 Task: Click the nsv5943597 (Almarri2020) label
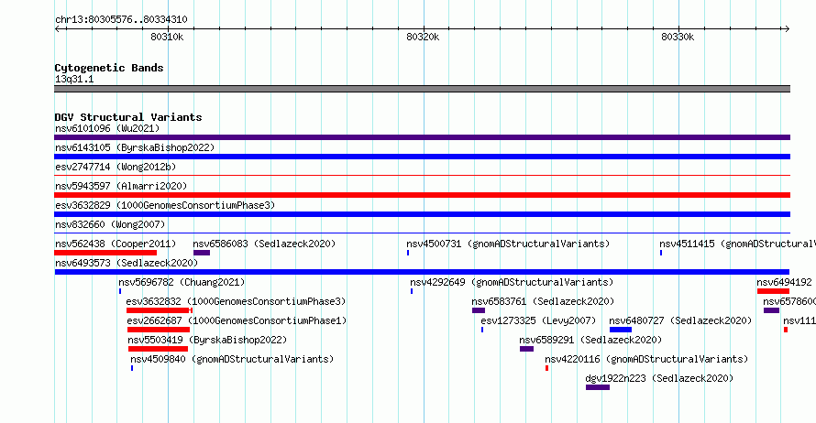(121, 186)
